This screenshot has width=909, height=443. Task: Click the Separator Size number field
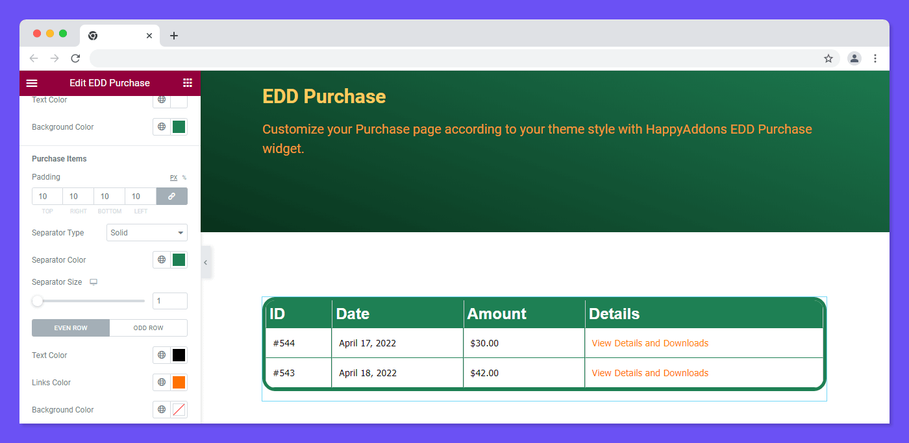point(170,301)
